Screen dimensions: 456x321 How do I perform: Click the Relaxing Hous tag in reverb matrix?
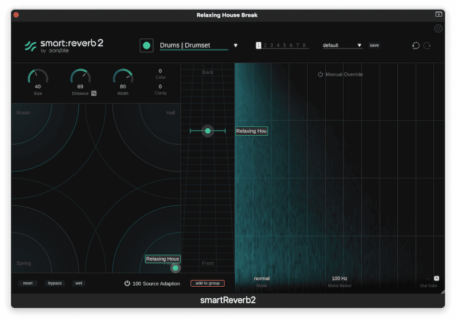point(162,259)
